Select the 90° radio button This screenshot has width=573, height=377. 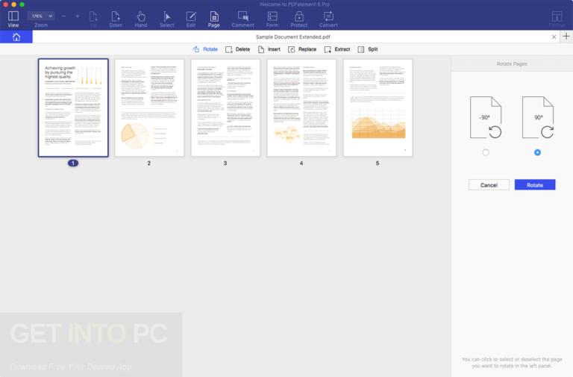(537, 152)
